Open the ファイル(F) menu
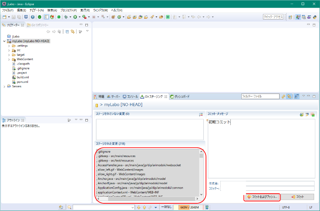320x211 pixels. [x=8, y=10]
